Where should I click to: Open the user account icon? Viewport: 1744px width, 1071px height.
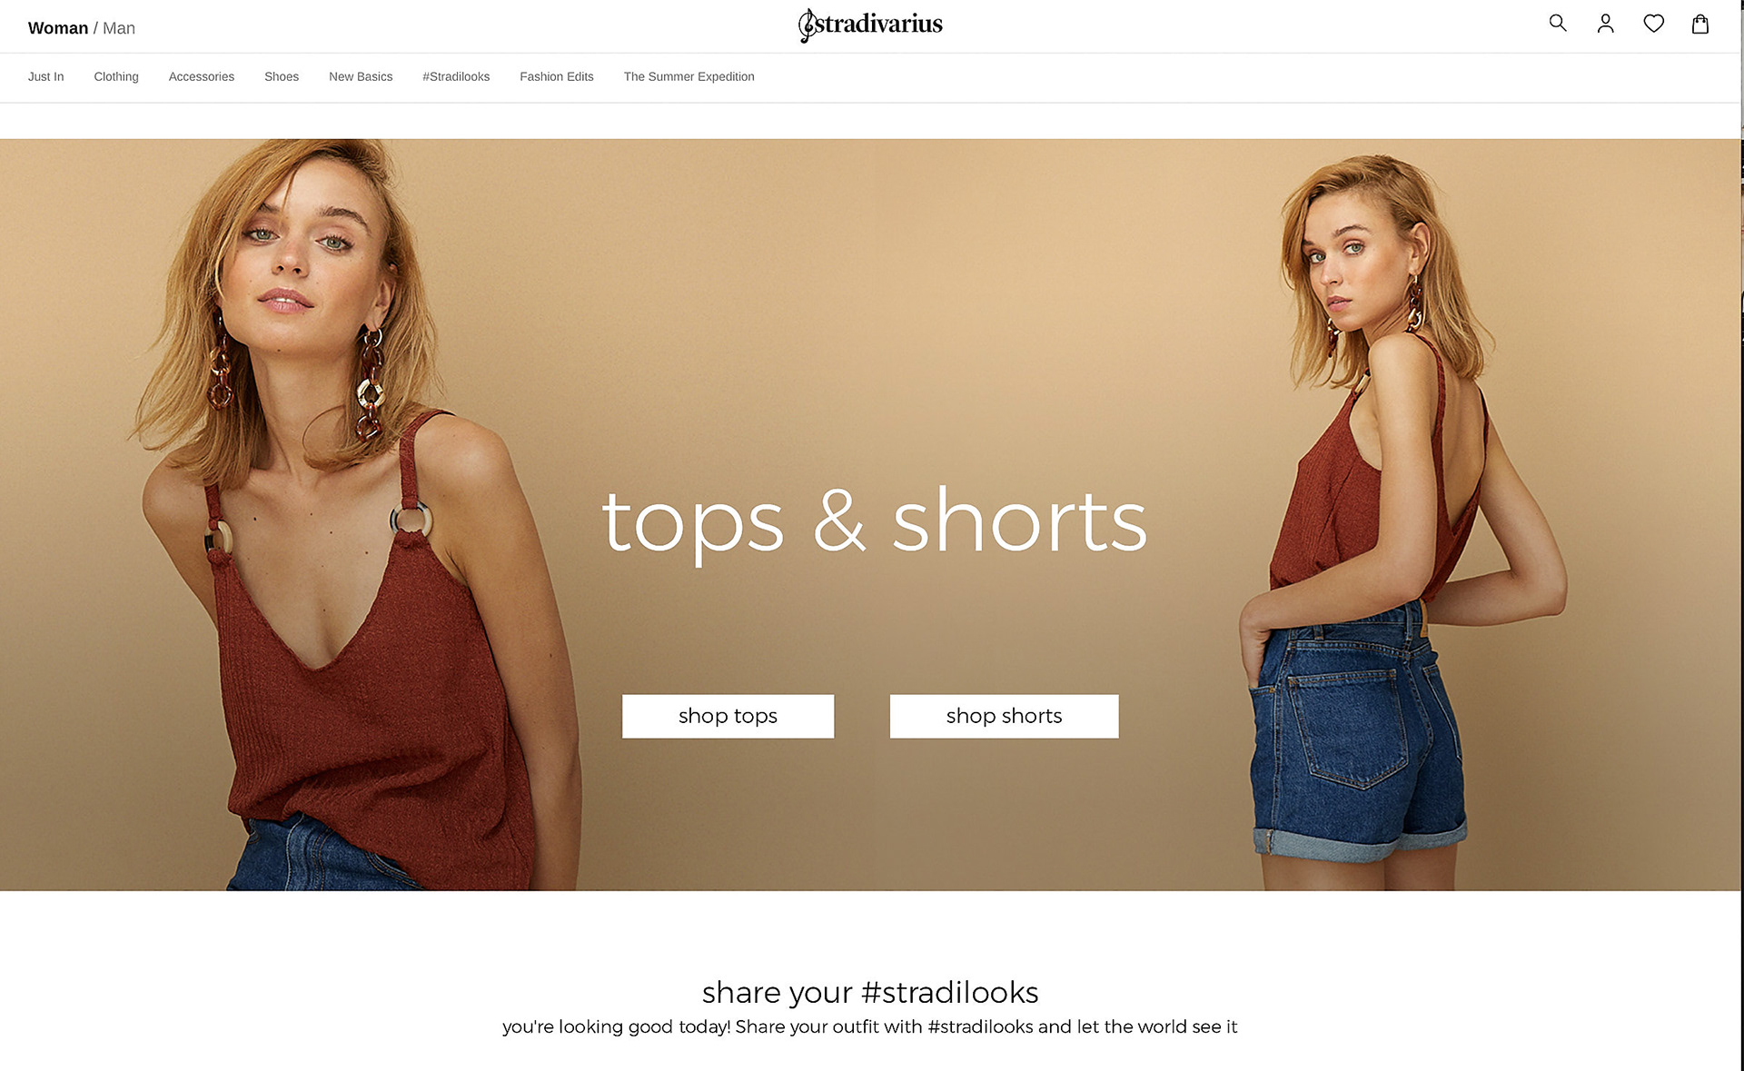[x=1606, y=24]
